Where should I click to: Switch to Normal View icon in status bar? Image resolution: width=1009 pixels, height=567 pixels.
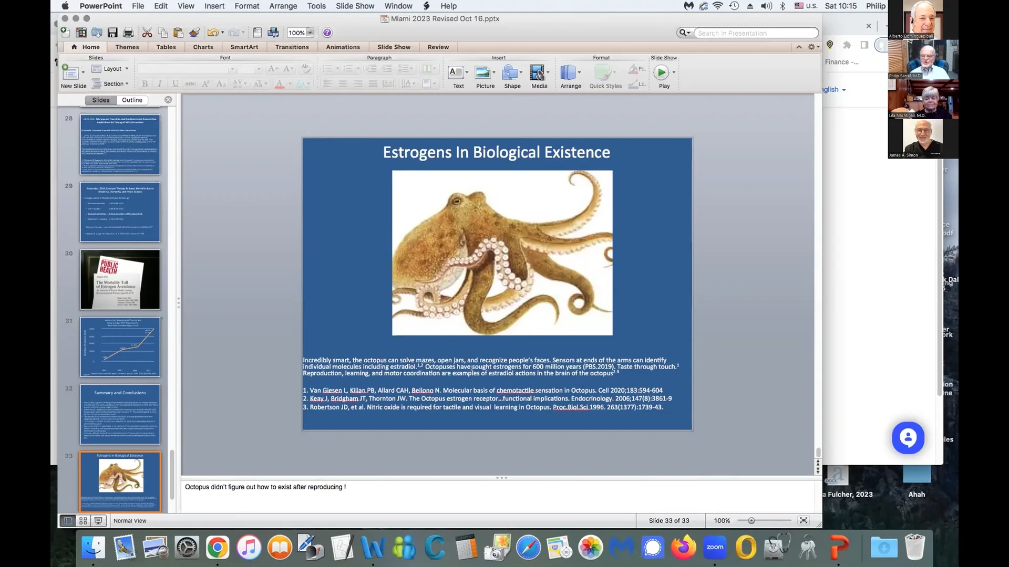point(68,521)
